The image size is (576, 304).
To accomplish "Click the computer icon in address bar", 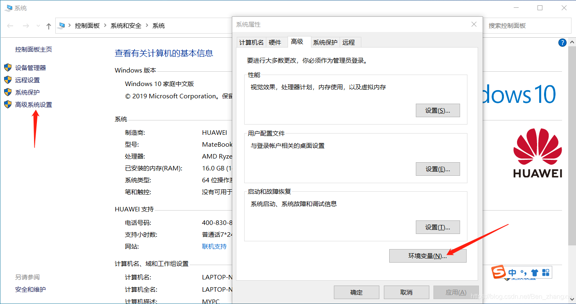I will click(61, 26).
